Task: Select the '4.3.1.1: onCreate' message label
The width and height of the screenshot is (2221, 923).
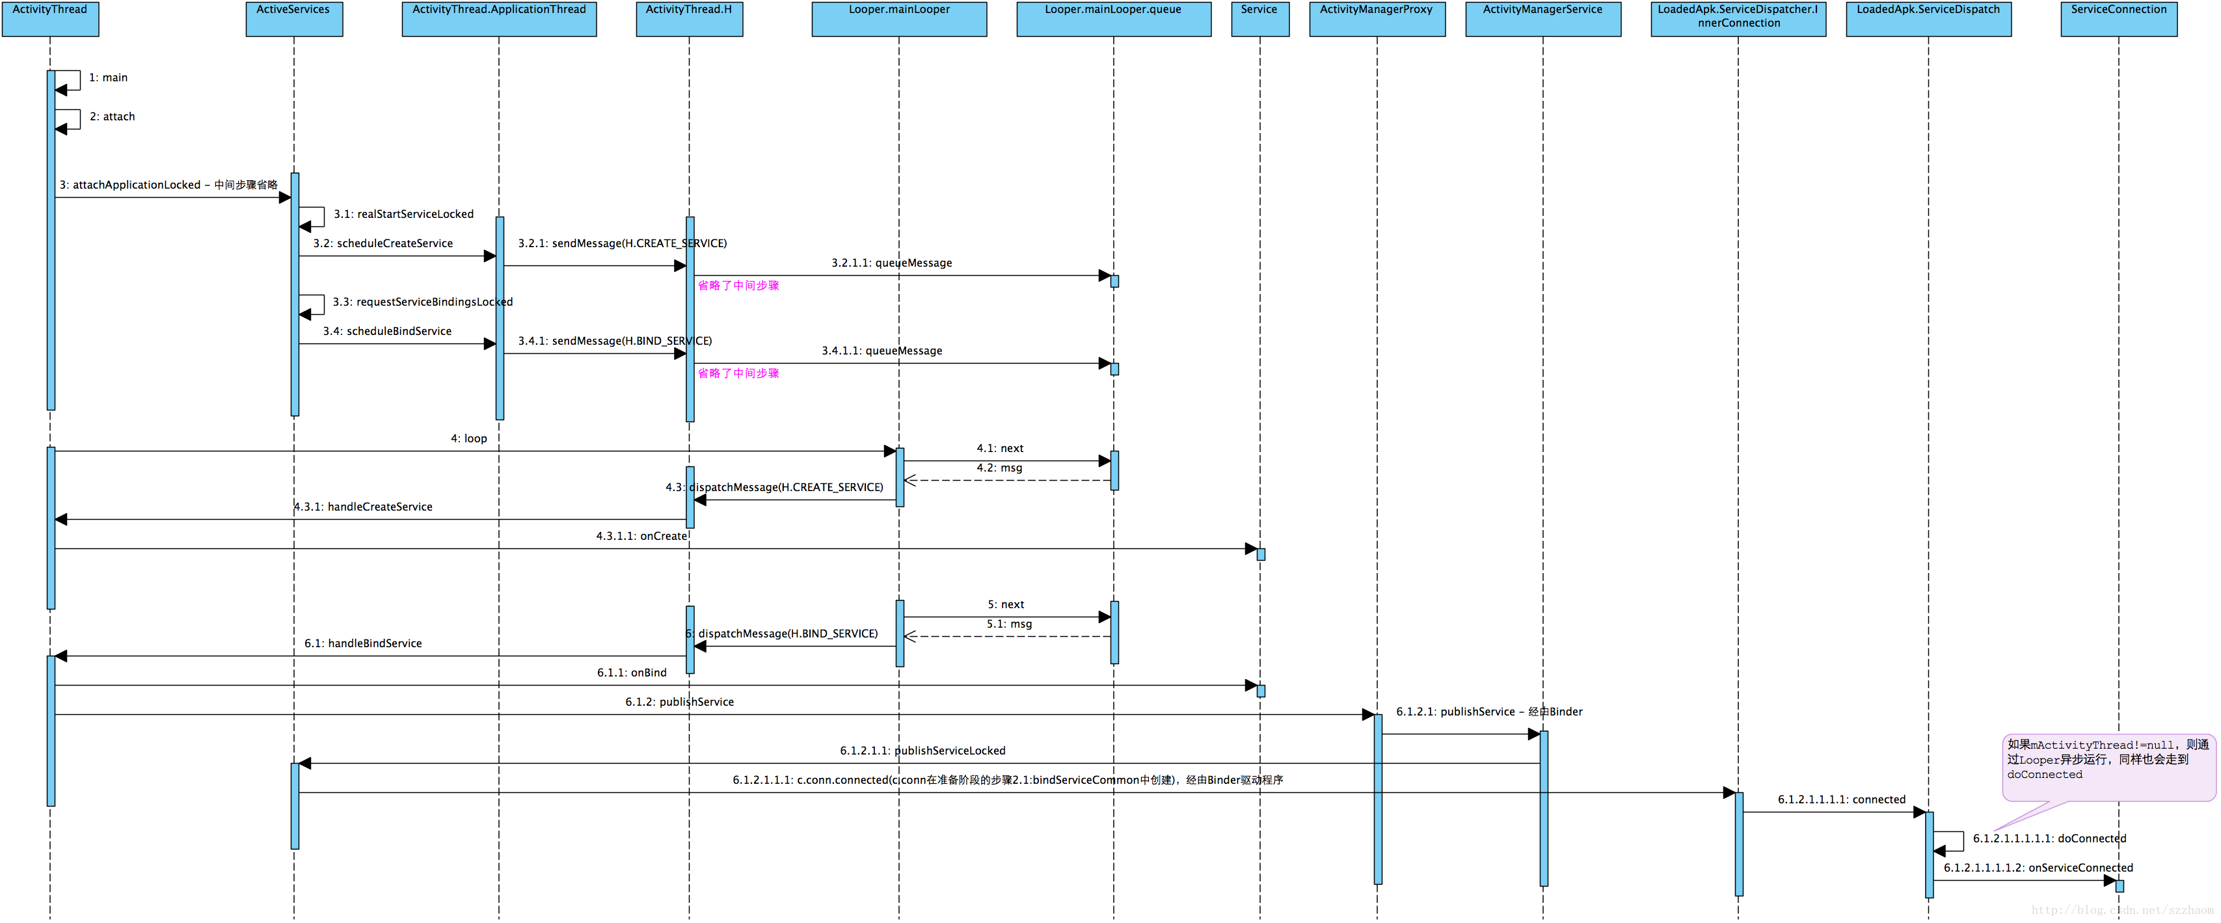Action: pos(641,536)
